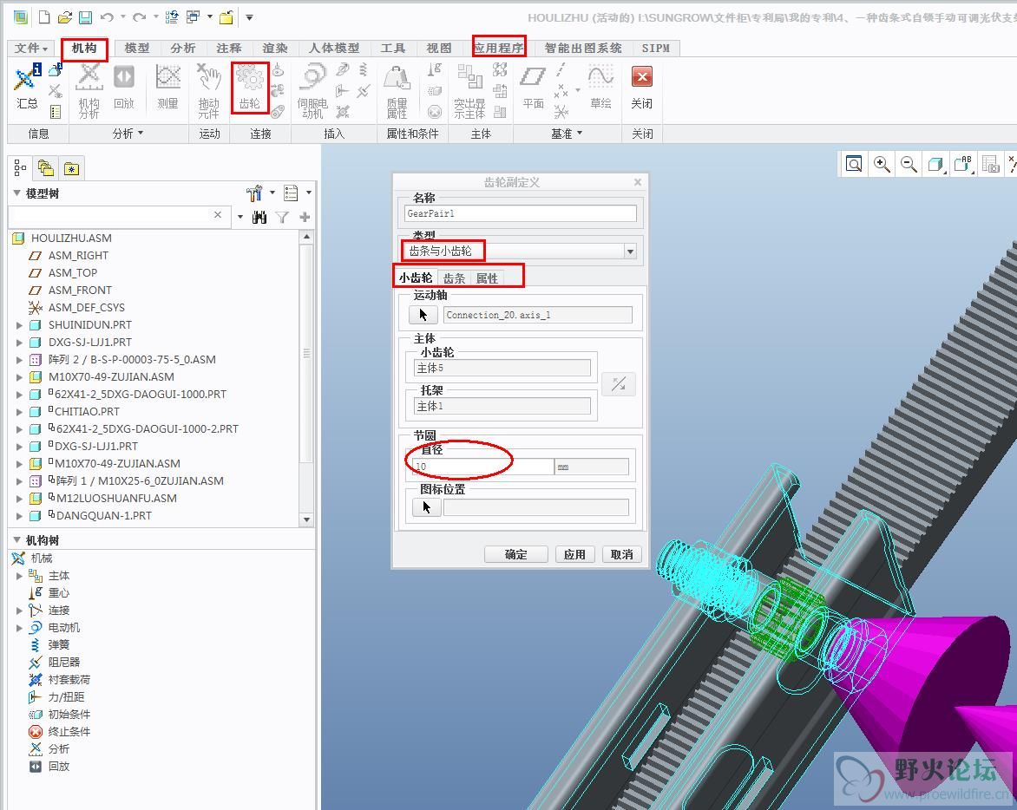Image resolution: width=1017 pixels, height=810 pixels.
Task: Insert a 伺服电动机 servo motor
Action: click(312, 91)
